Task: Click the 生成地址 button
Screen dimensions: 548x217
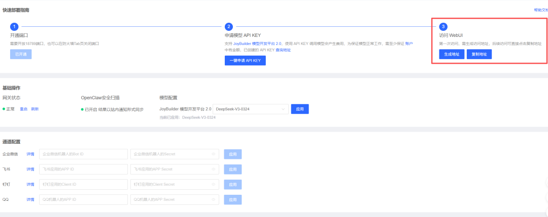Action: click(x=452, y=54)
